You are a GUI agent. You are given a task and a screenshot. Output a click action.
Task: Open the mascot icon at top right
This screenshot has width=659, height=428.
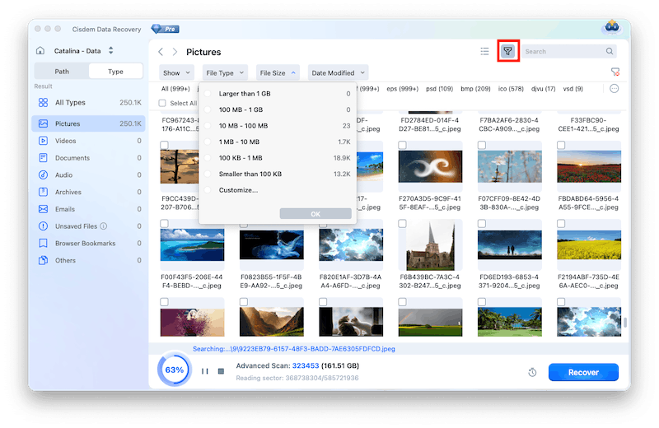[611, 27]
